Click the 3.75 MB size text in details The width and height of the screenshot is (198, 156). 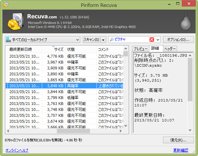point(159,75)
